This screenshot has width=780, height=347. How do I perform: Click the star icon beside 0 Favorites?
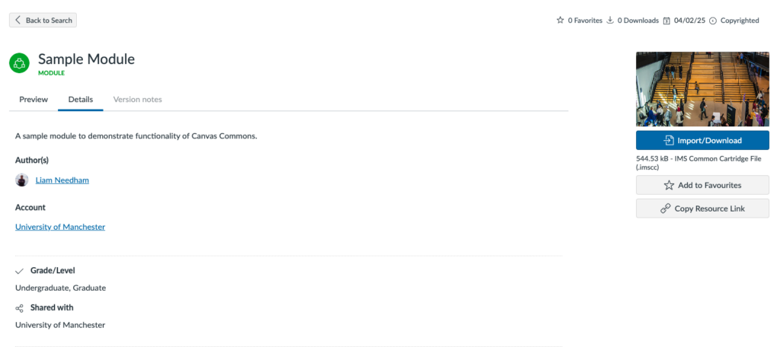(x=560, y=21)
